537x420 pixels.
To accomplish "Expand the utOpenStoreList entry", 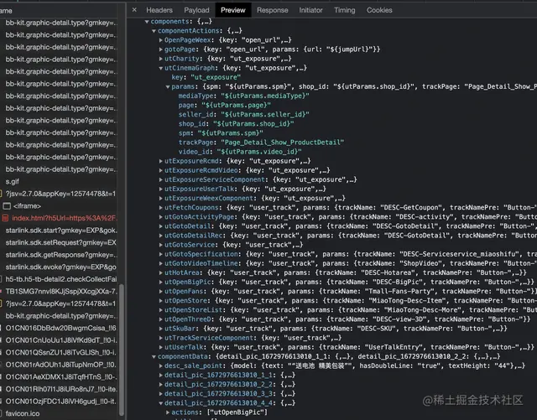I will click(x=160, y=310).
